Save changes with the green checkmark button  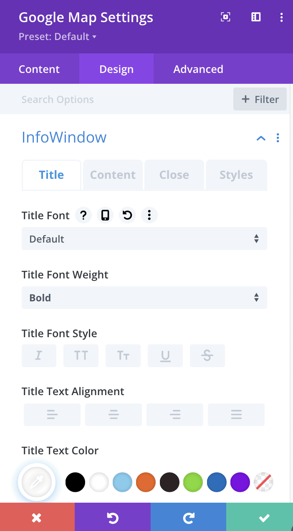pyautogui.click(x=260, y=517)
